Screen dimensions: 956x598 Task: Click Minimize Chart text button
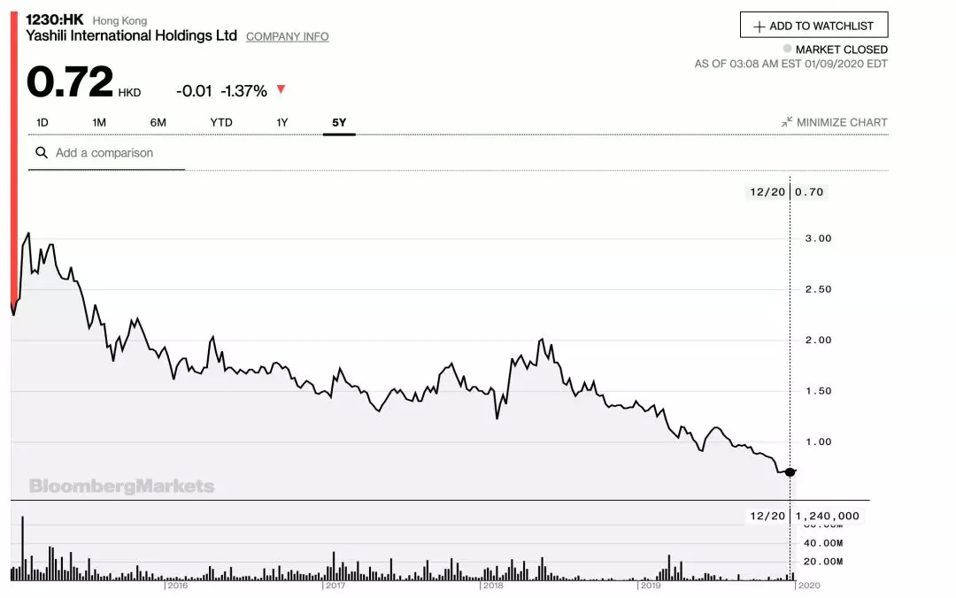tap(841, 123)
